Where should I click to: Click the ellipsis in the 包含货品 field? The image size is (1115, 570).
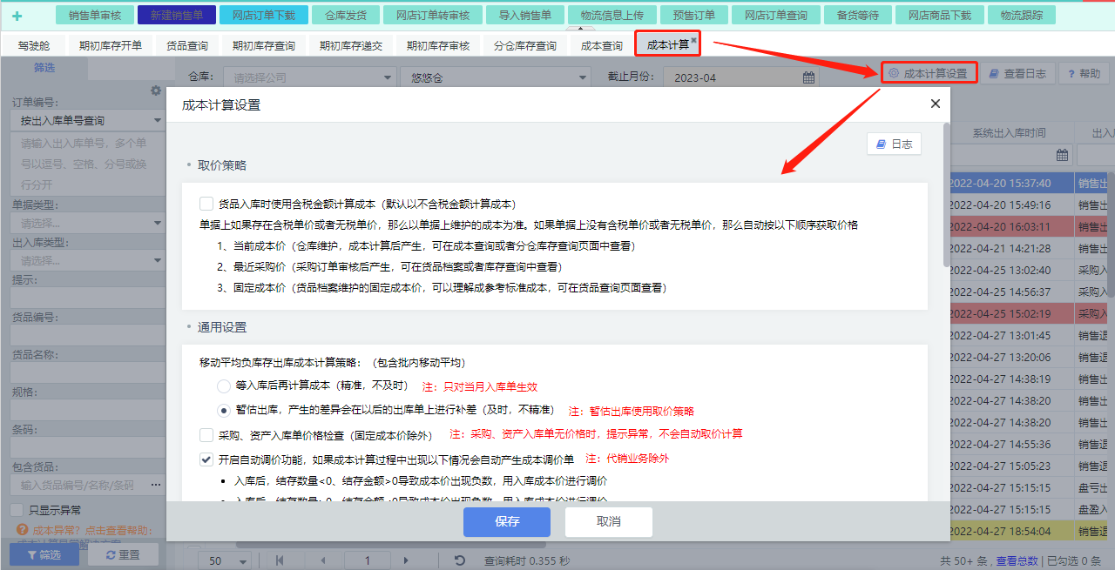tap(156, 485)
